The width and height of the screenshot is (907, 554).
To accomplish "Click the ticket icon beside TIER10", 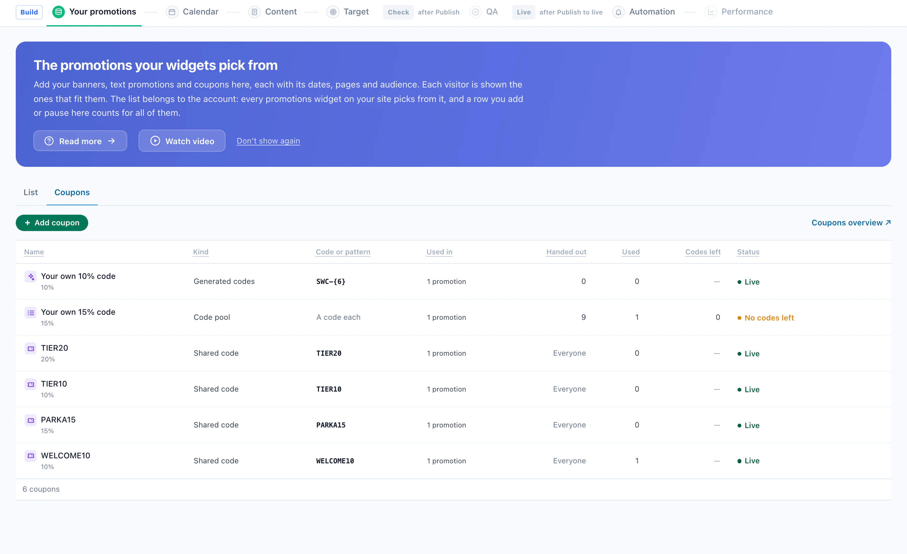I will pyautogui.click(x=31, y=384).
